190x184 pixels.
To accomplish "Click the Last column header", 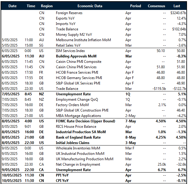I will click(x=177, y=6).
